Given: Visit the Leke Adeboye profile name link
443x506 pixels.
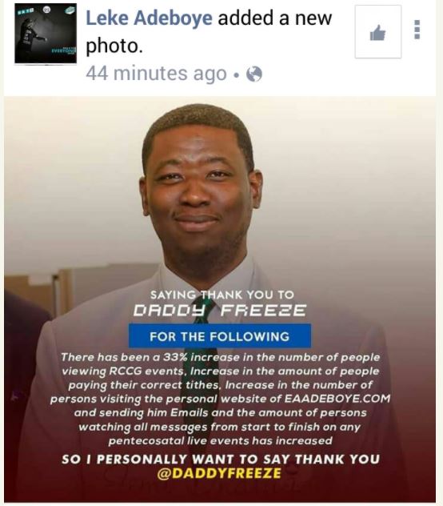Looking at the screenshot, I should [149, 18].
